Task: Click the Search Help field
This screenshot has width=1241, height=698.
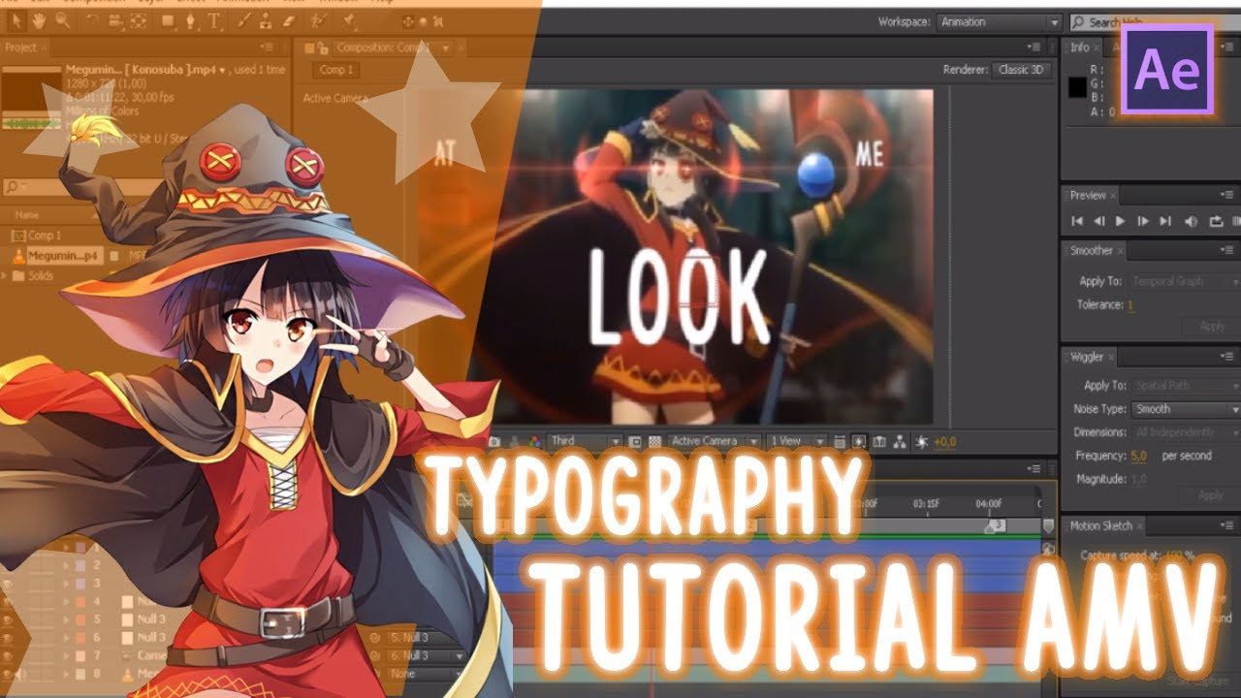Action: coord(1154,22)
